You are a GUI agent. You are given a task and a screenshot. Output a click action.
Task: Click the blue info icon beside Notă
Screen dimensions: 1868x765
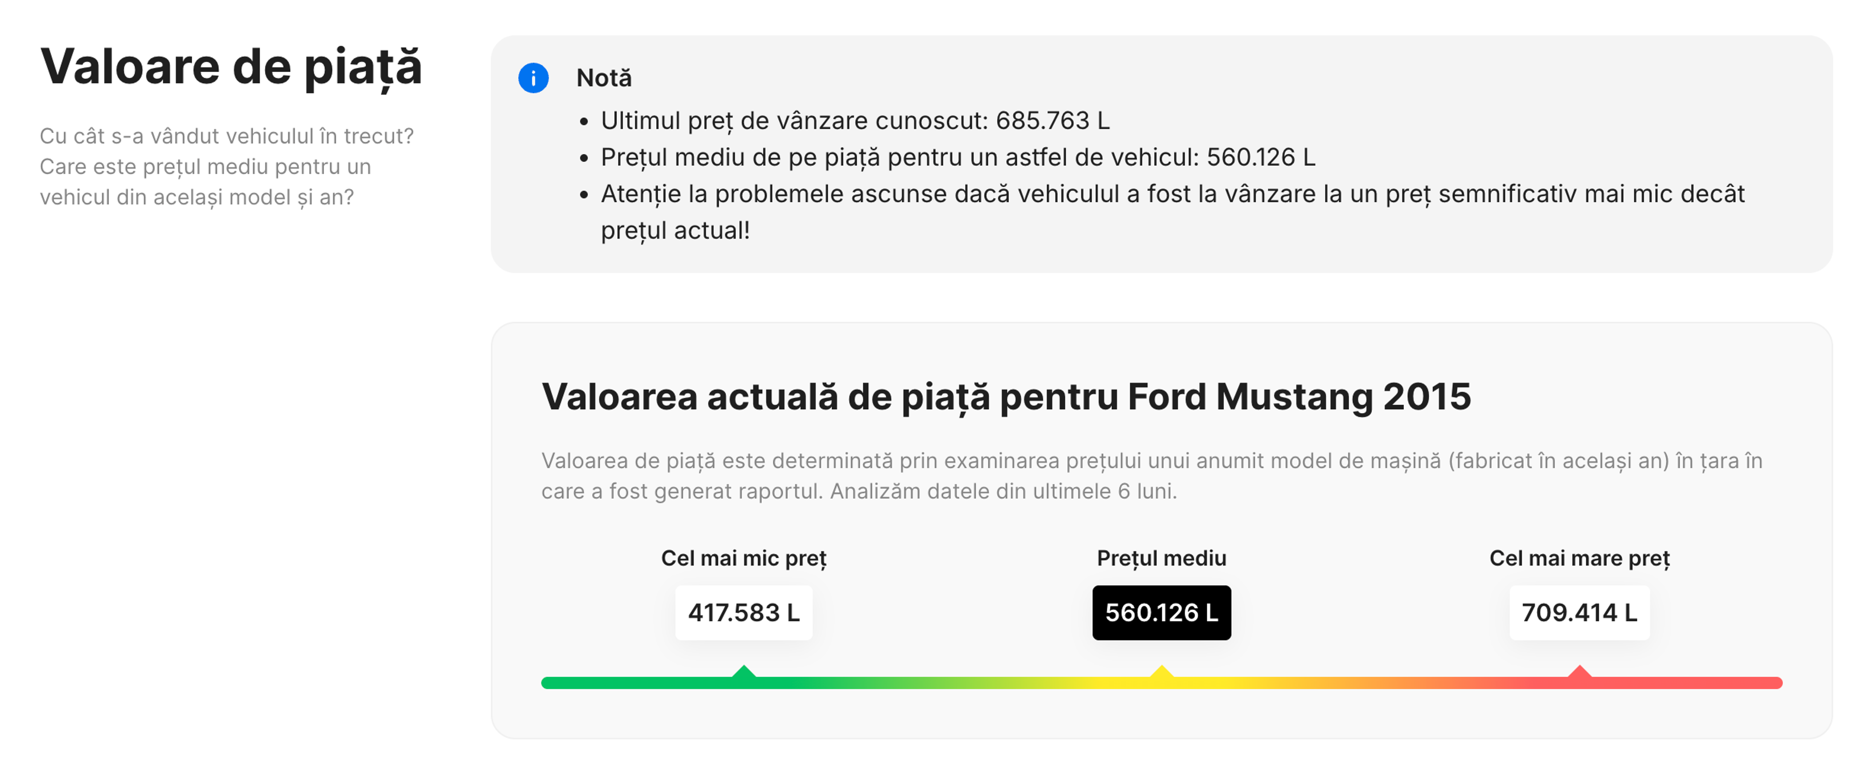tap(535, 77)
